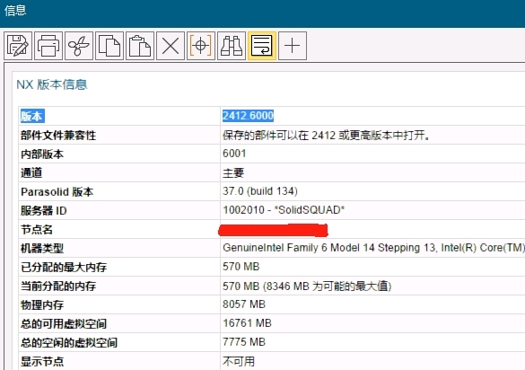Viewport: 525px width, 370px height.
Task: Toggle the word wrap icon
Action: [x=262, y=46]
